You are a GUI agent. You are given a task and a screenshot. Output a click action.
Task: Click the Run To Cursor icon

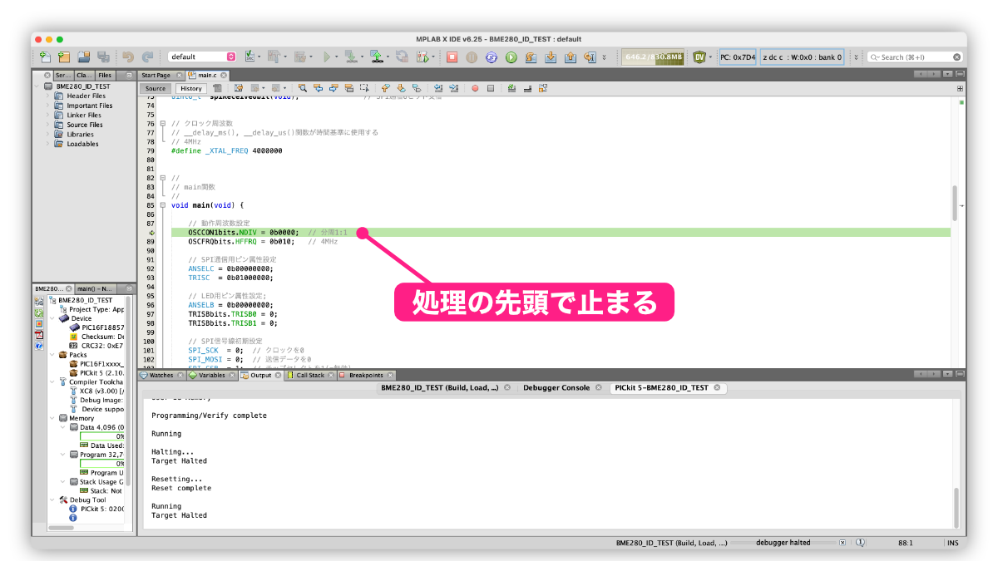(x=590, y=57)
